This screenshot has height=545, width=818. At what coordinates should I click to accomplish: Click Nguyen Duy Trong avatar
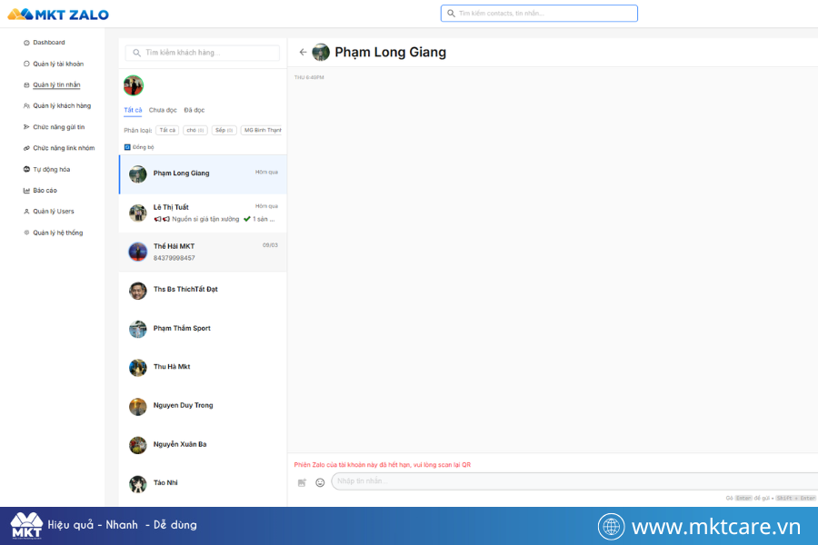(x=138, y=406)
